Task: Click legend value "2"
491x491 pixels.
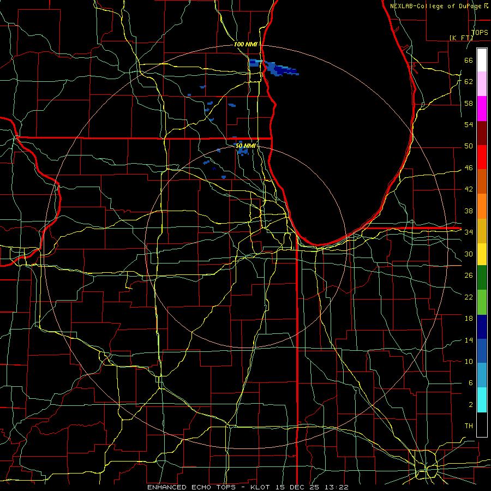Action: point(470,405)
